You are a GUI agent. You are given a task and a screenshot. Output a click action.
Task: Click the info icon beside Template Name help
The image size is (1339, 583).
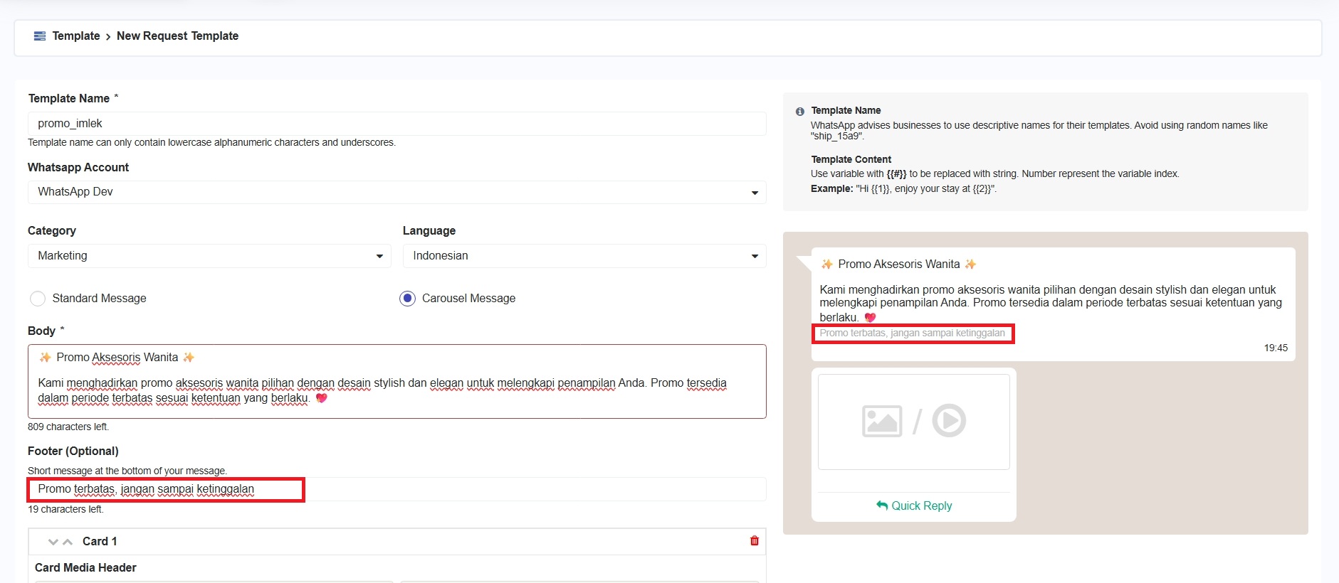[x=799, y=112]
